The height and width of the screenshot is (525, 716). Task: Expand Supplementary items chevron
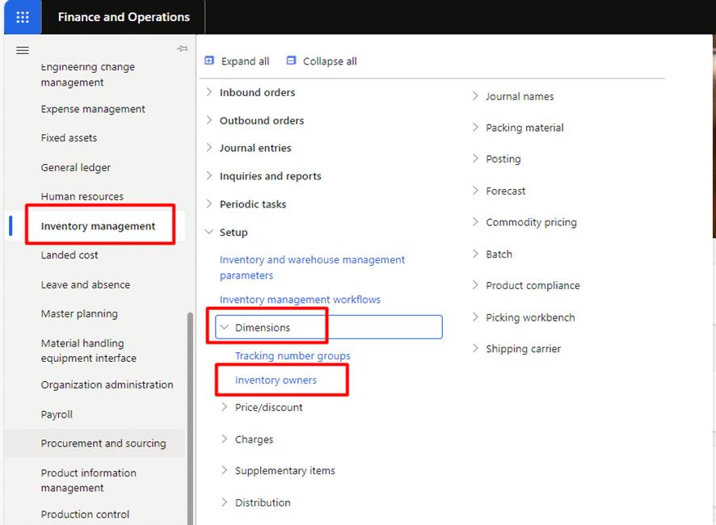pos(224,470)
